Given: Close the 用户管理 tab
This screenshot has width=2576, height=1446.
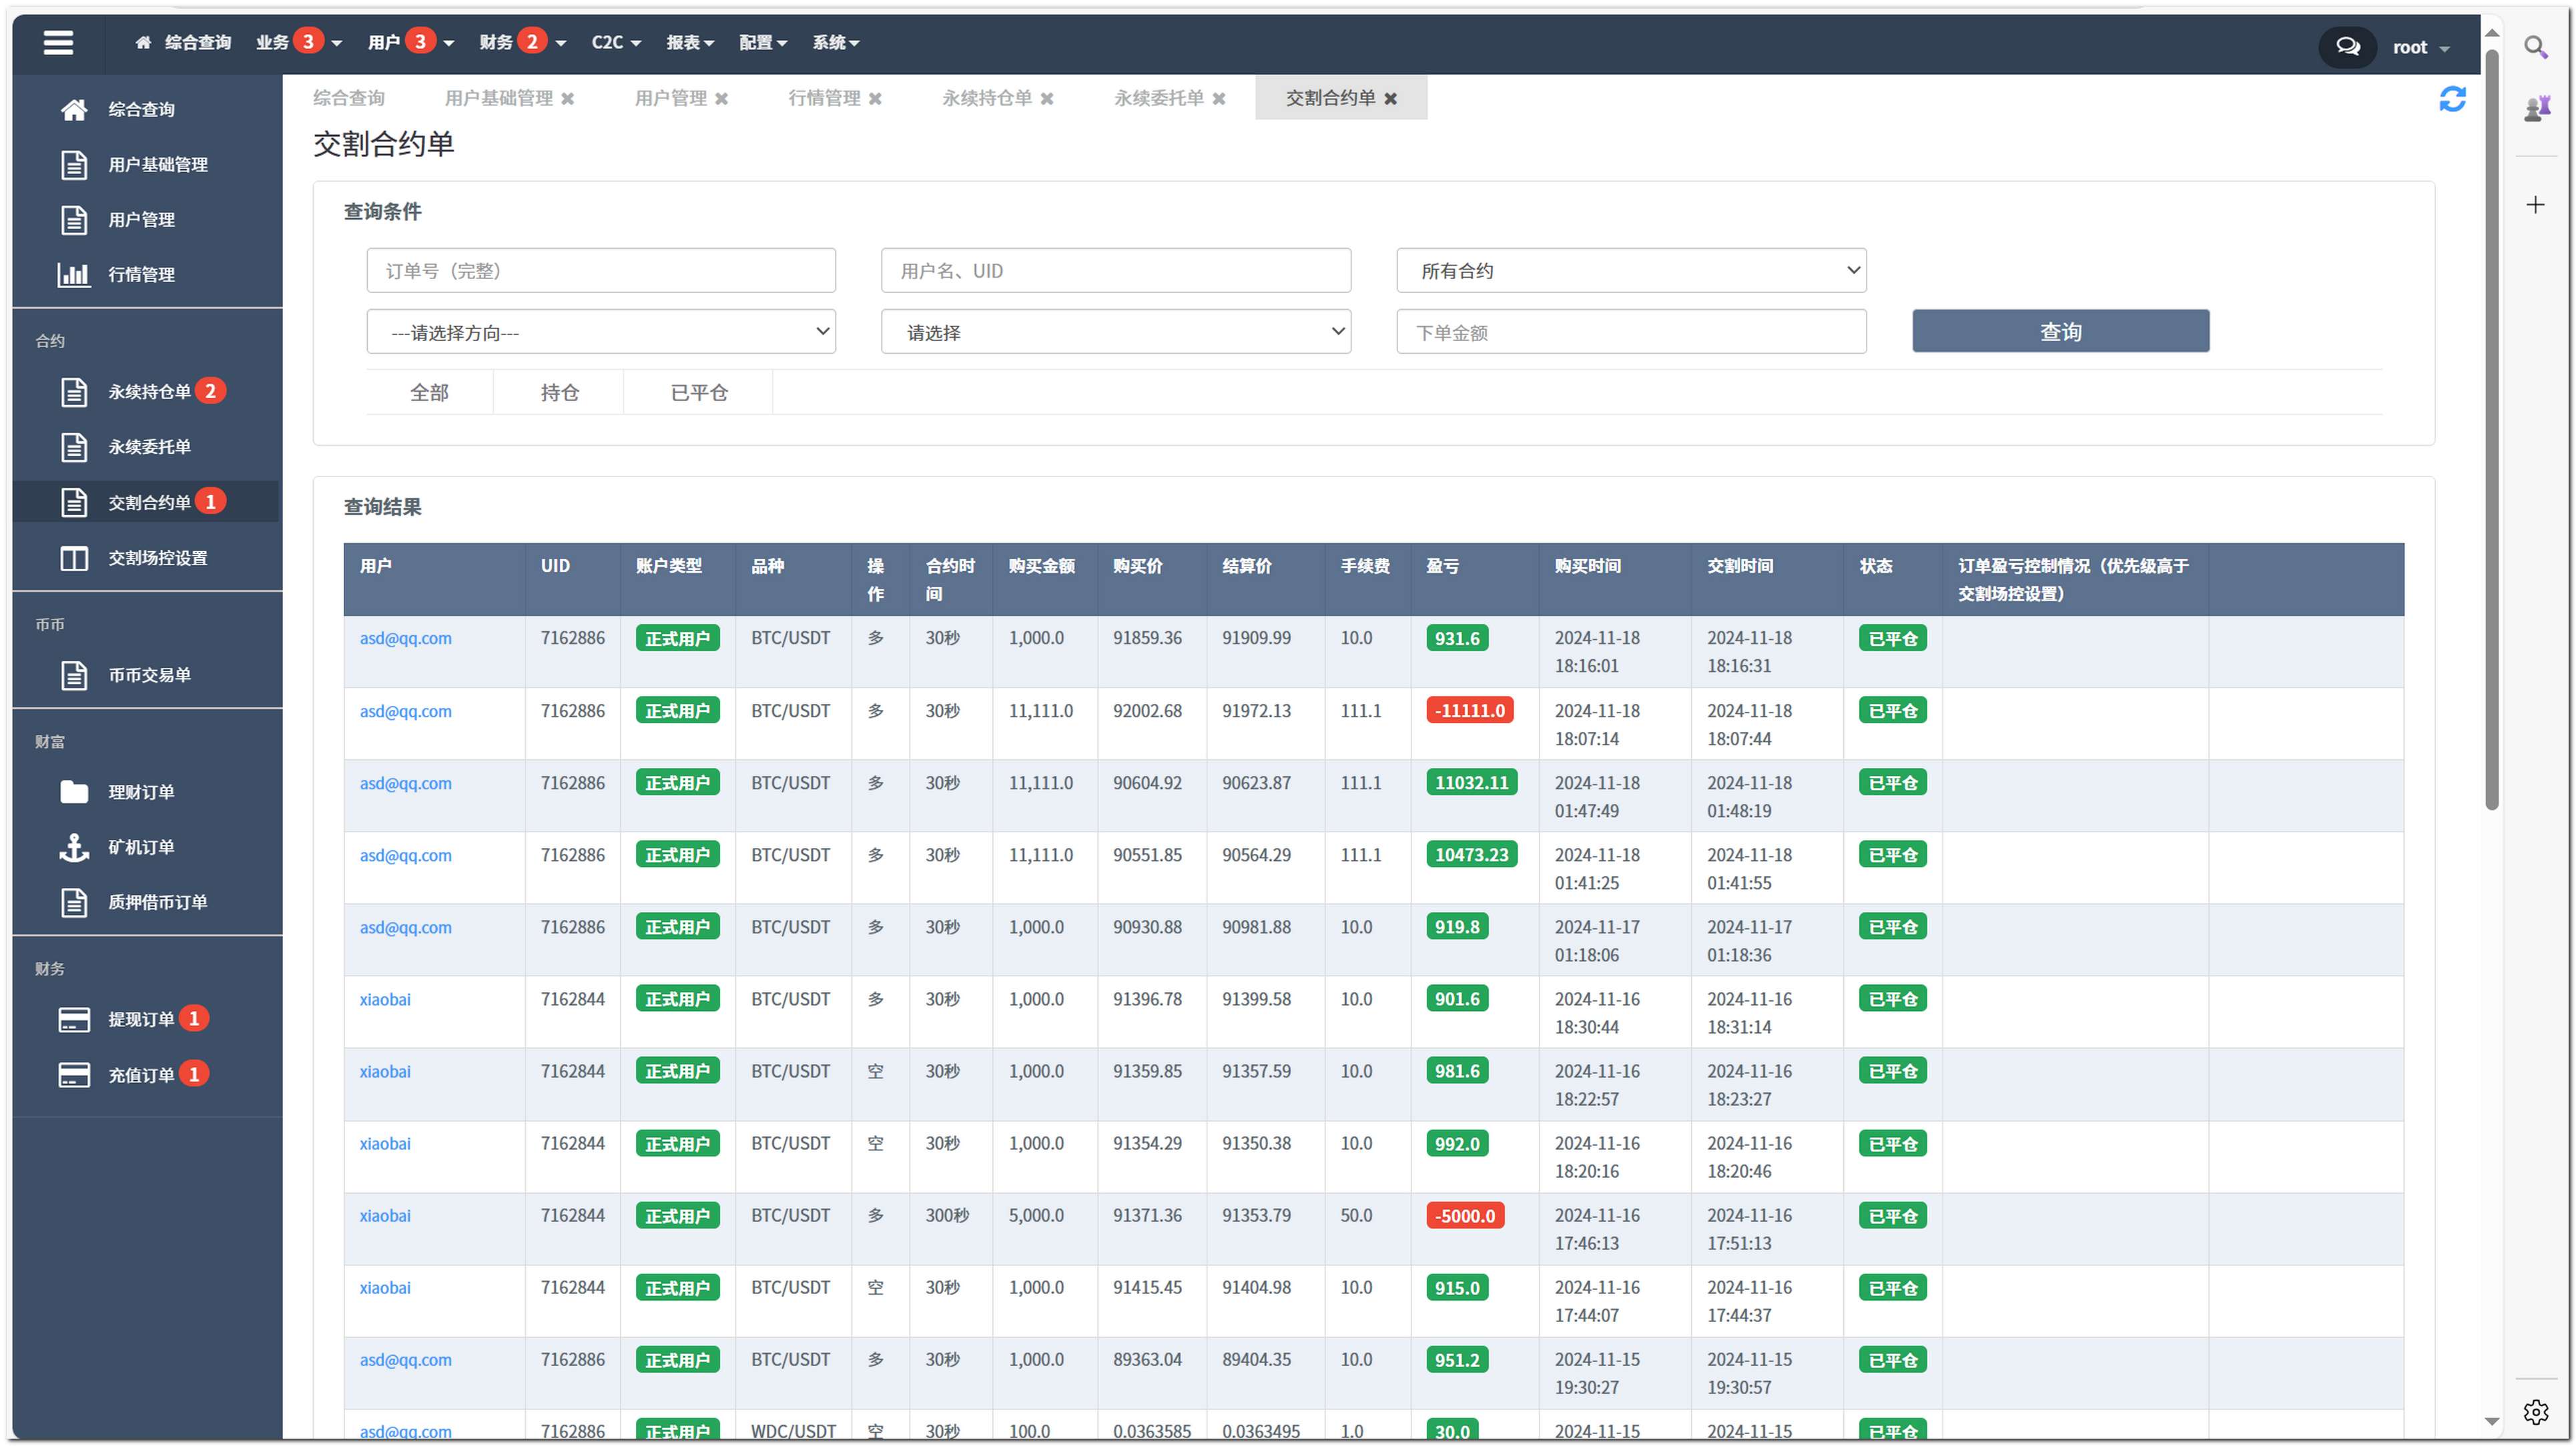Looking at the screenshot, I should coord(722,98).
